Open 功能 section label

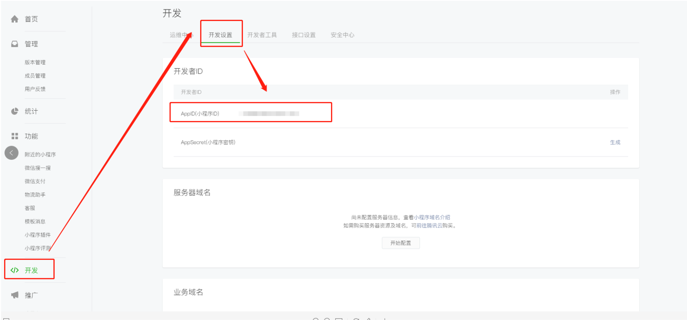tap(31, 136)
